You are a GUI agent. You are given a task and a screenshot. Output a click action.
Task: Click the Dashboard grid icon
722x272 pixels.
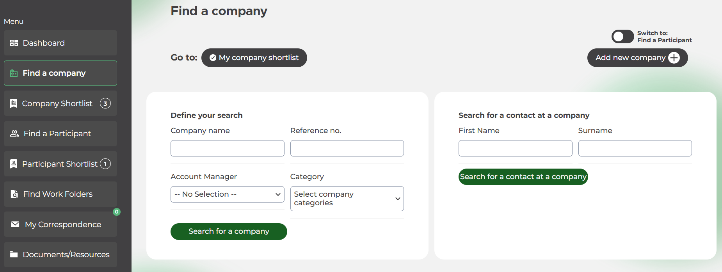14,43
